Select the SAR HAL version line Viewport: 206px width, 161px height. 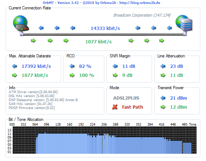tap(31, 104)
